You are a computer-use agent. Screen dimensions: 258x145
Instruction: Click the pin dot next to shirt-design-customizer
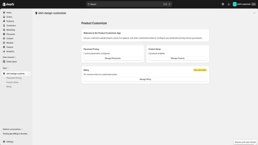click(29, 74)
